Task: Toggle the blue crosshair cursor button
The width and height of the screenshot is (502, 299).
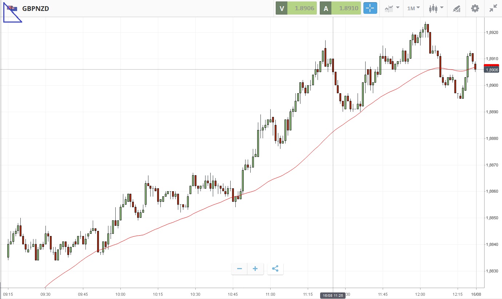Action: click(370, 8)
